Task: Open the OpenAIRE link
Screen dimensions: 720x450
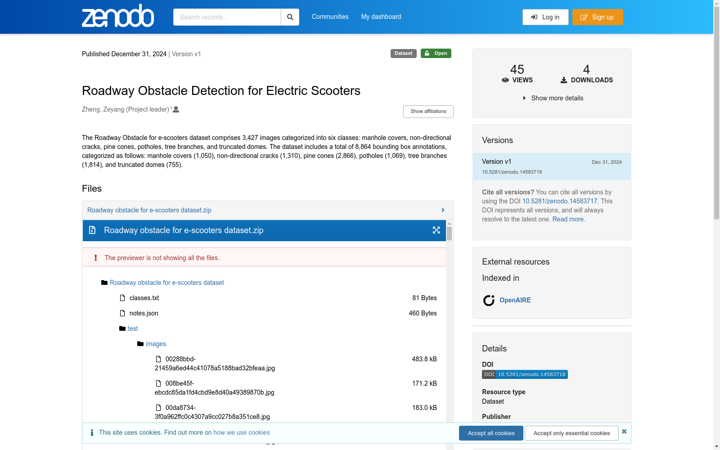Action: click(x=515, y=300)
